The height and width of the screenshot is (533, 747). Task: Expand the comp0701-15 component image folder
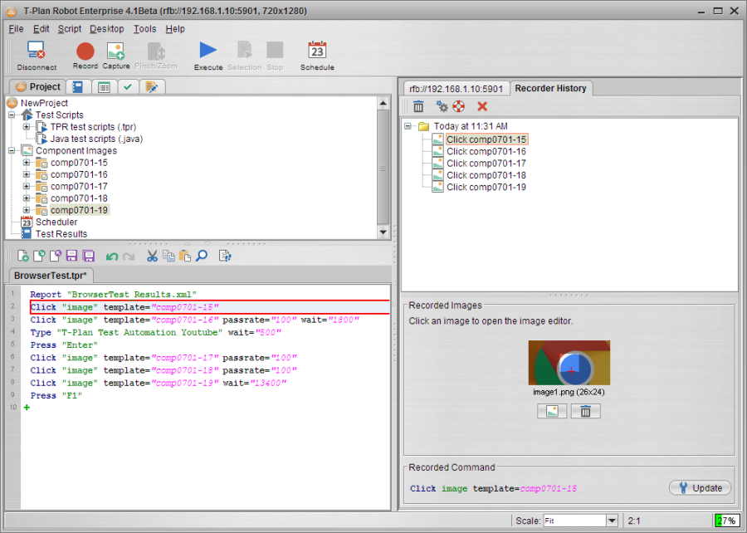tap(27, 163)
